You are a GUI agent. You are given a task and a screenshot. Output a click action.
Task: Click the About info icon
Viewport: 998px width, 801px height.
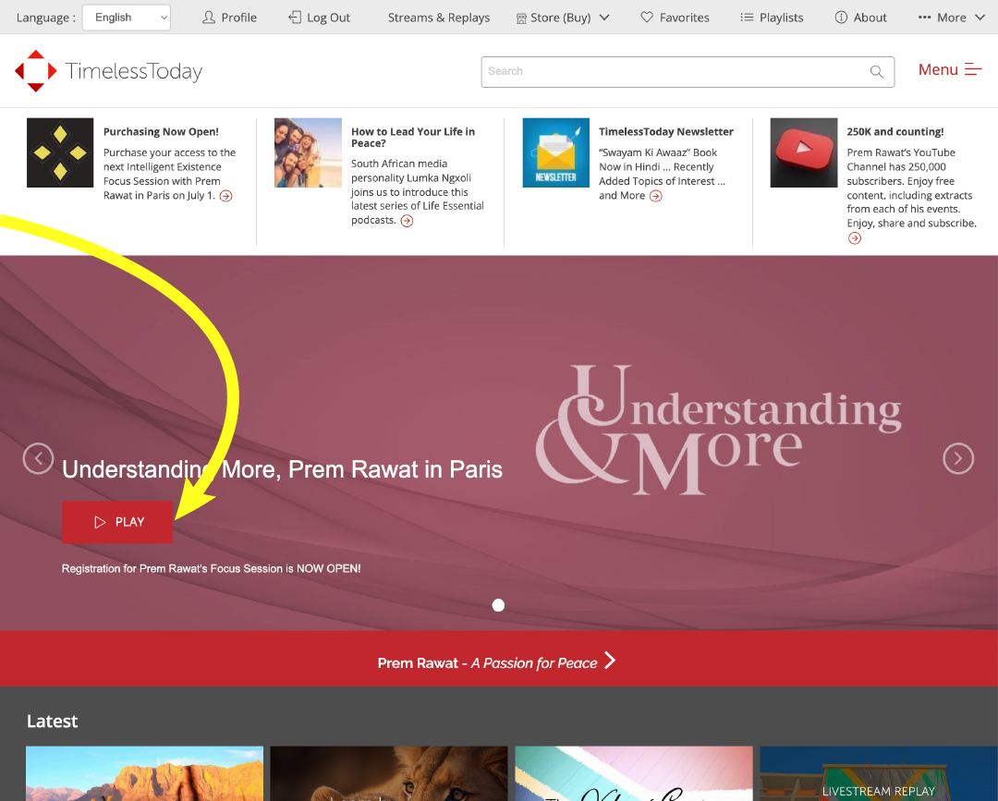[841, 18]
